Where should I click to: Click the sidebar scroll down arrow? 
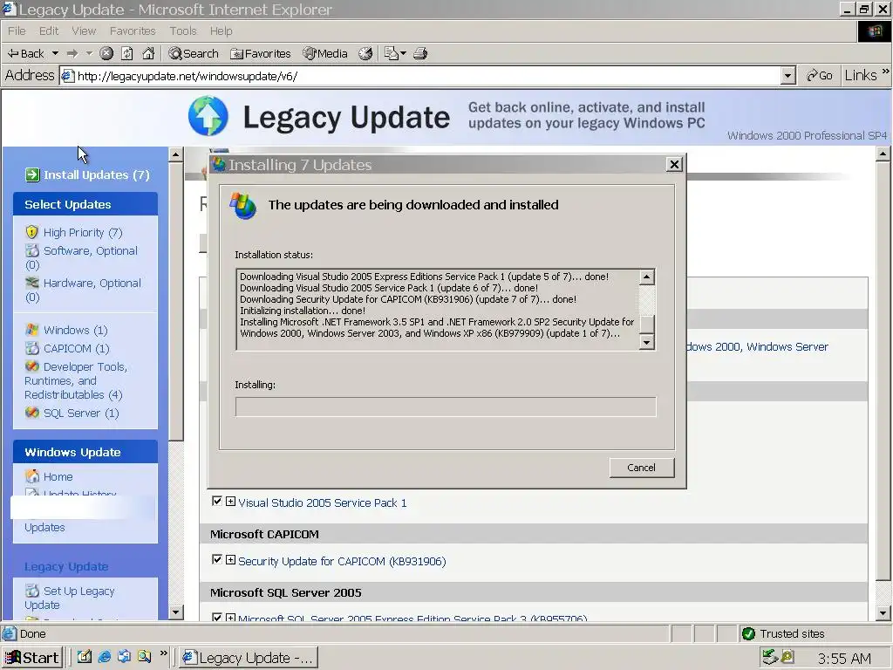coord(176,612)
